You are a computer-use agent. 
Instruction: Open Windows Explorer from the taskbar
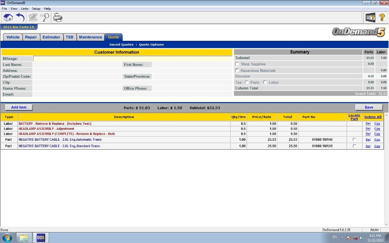tap(24, 238)
